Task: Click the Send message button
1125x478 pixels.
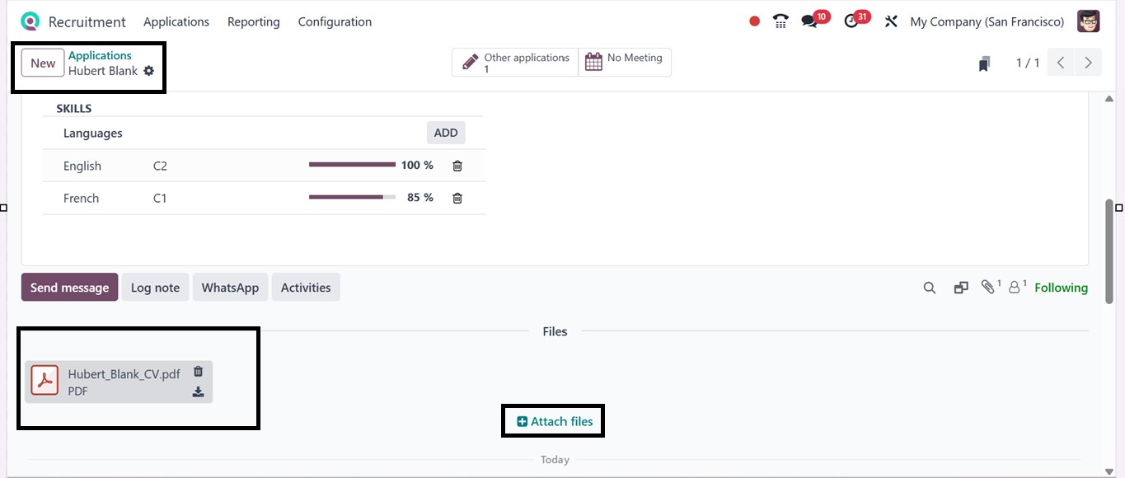Action: (x=69, y=288)
